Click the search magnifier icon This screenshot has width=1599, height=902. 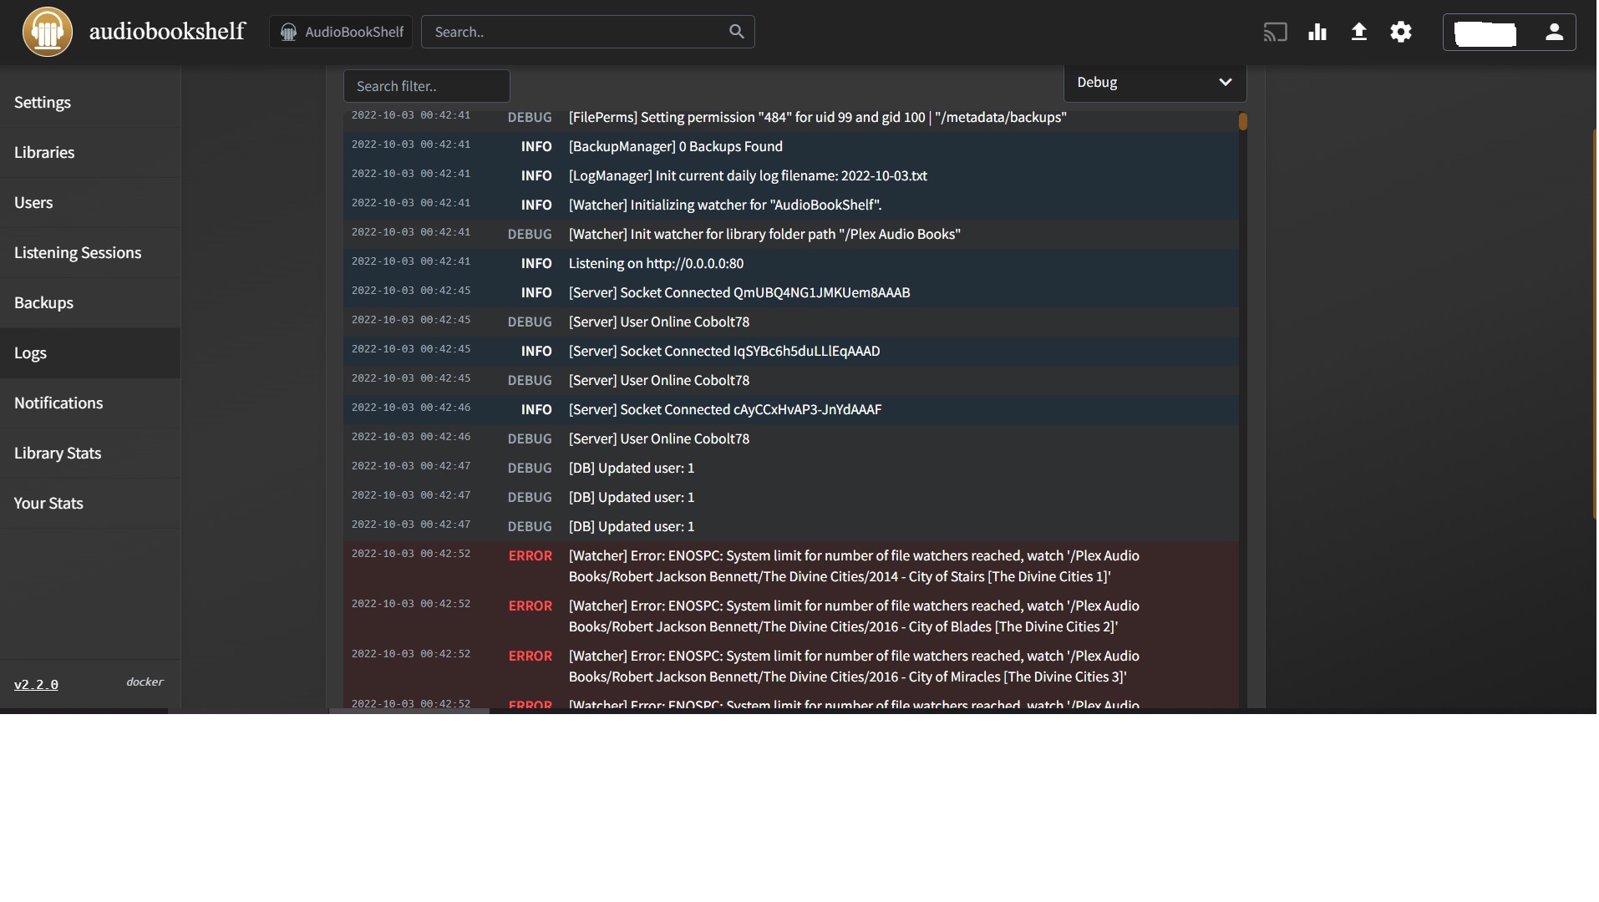click(736, 32)
